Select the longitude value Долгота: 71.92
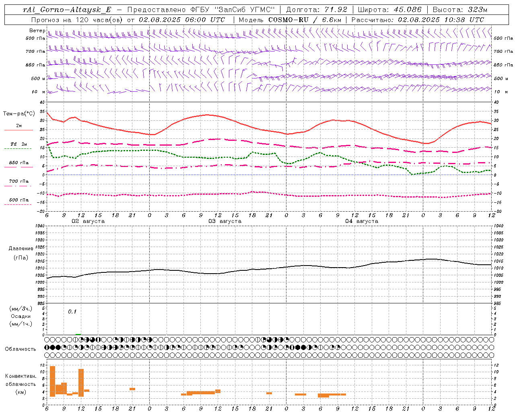The height and width of the screenshot is (412, 515). click(x=317, y=10)
